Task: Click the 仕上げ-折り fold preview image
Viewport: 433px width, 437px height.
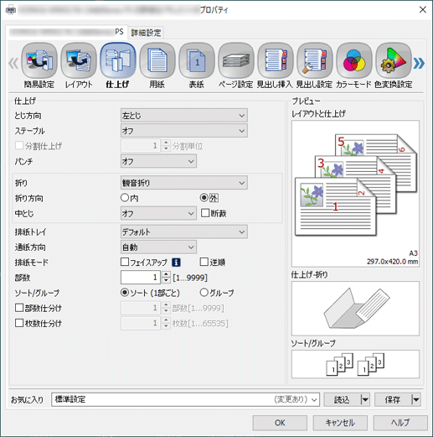Action: (355, 309)
